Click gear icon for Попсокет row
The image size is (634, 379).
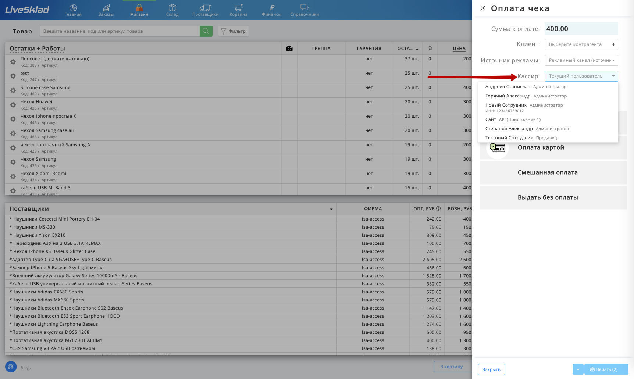tap(13, 62)
